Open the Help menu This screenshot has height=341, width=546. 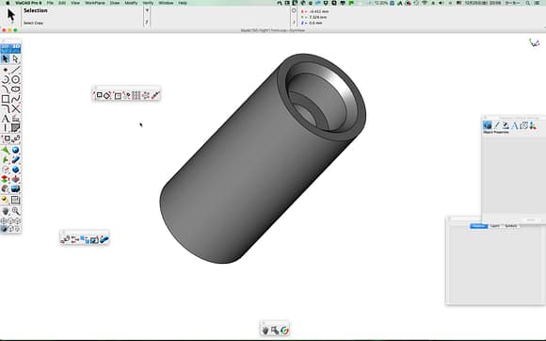coord(183,3)
